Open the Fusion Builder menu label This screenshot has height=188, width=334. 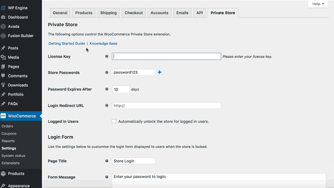21,36
